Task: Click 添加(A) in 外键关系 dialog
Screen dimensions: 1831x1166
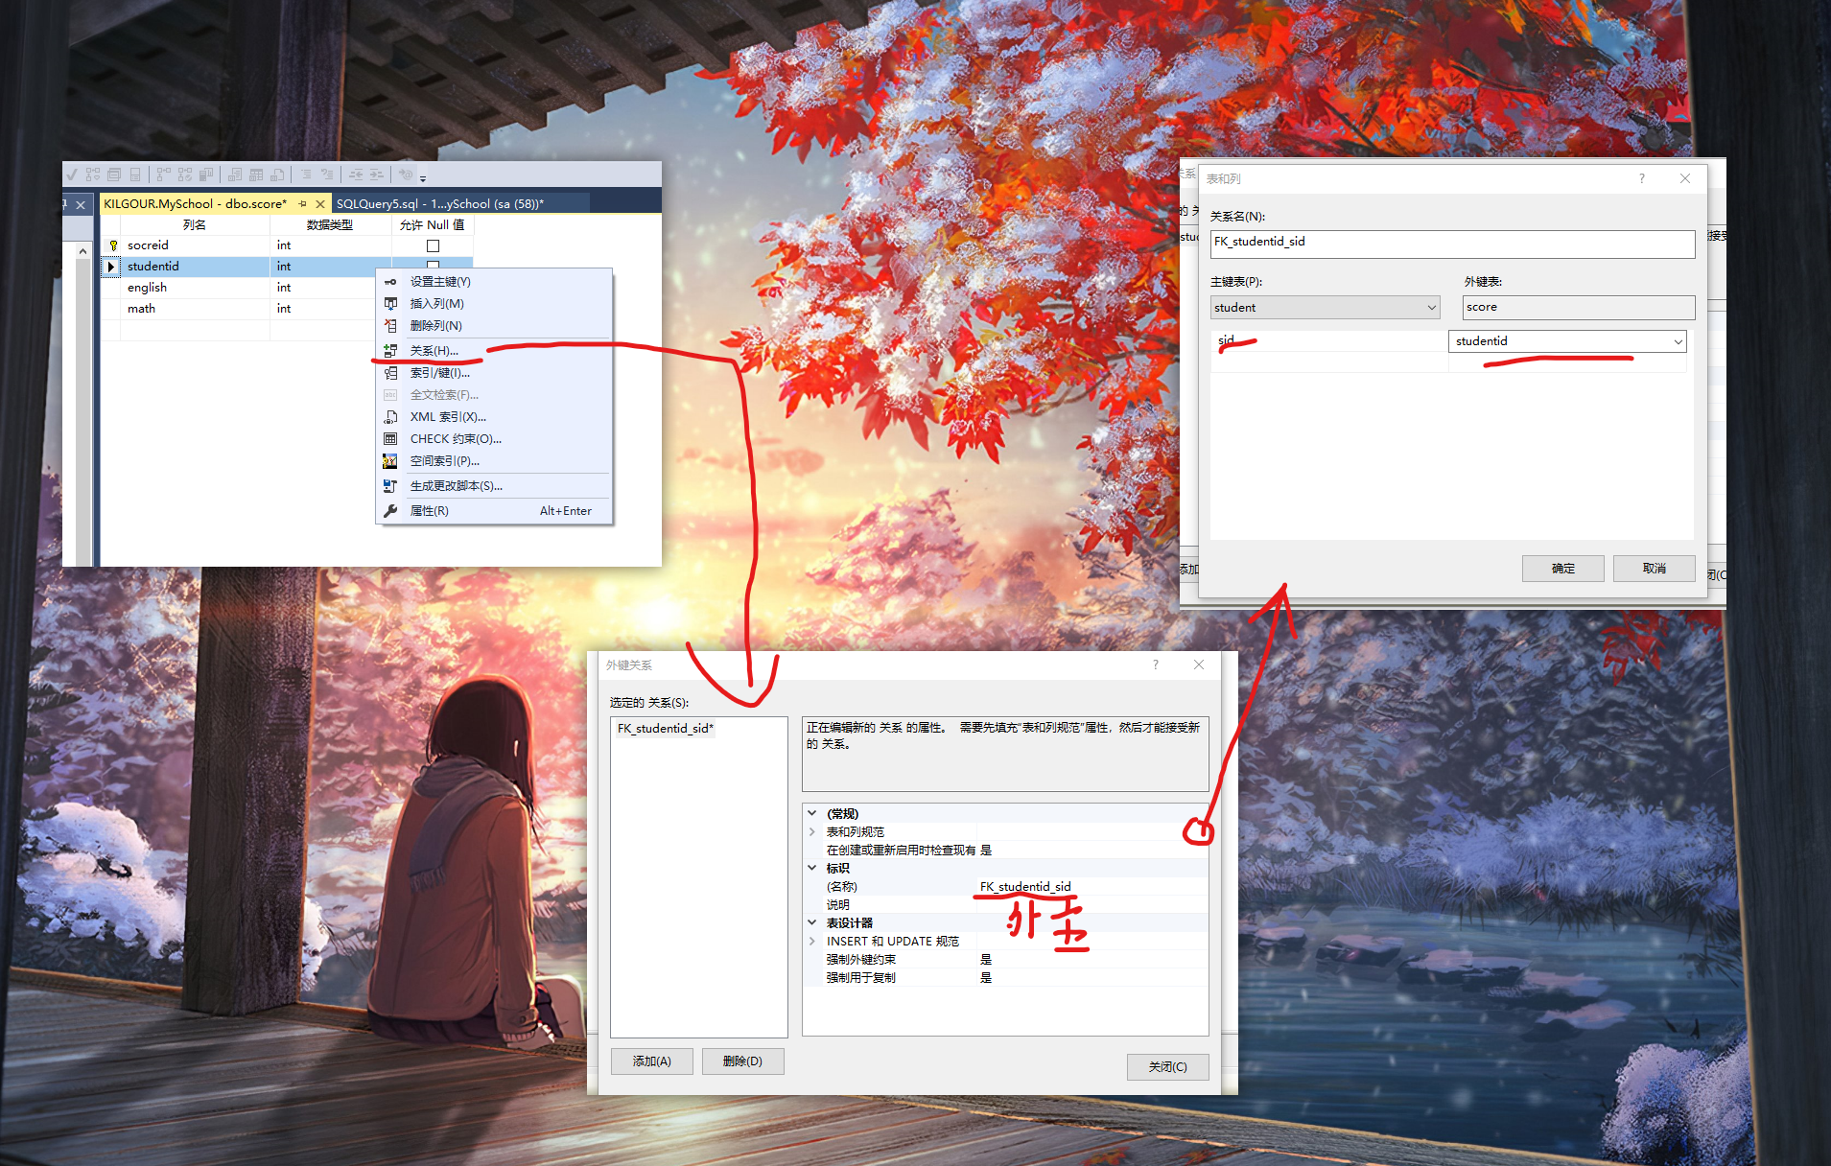Action: coord(652,1061)
